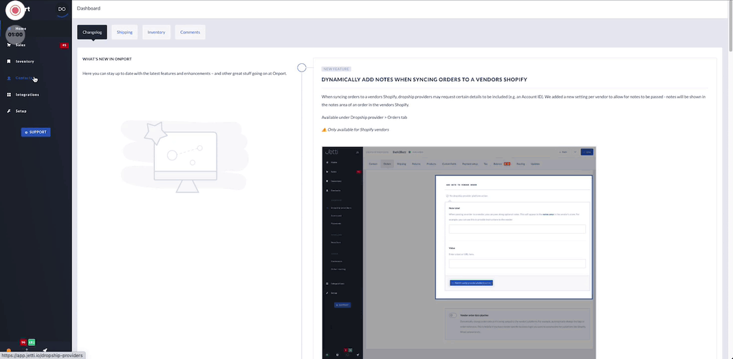This screenshot has height=359, width=733.
Task: Click the monitor with star illustration
Action: (x=184, y=157)
